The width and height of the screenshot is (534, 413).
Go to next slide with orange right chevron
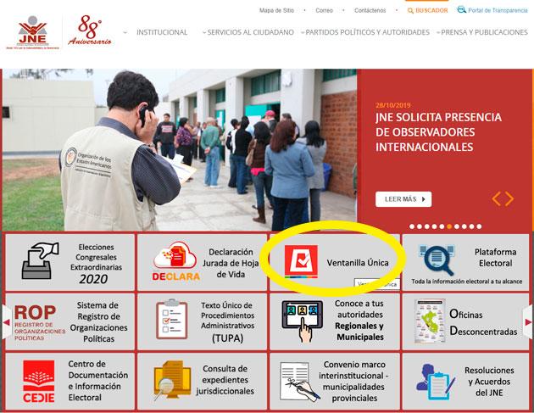509,198
